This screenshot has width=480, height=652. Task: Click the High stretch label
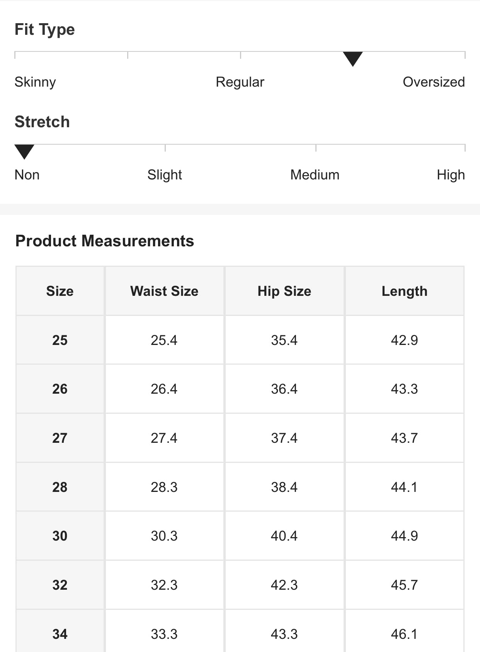coord(450,175)
